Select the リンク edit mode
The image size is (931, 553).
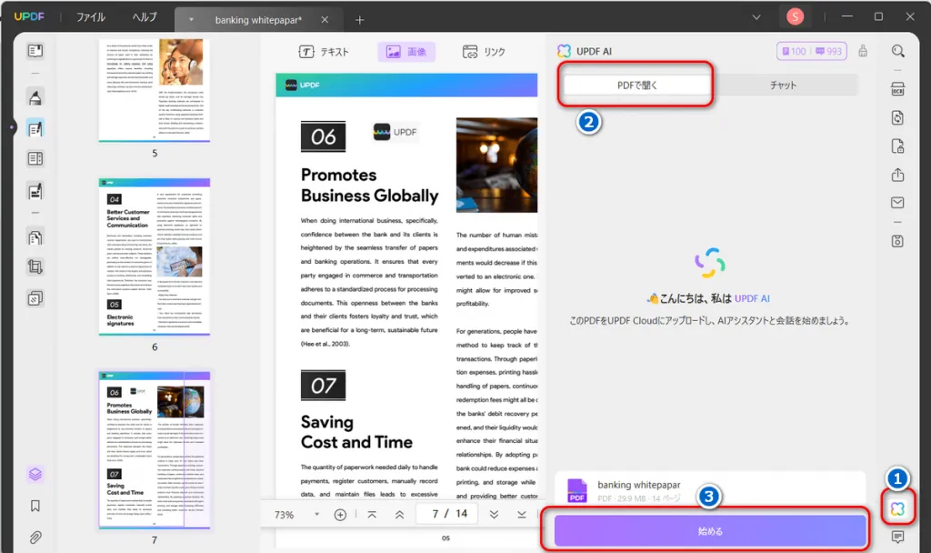[x=484, y=52]
